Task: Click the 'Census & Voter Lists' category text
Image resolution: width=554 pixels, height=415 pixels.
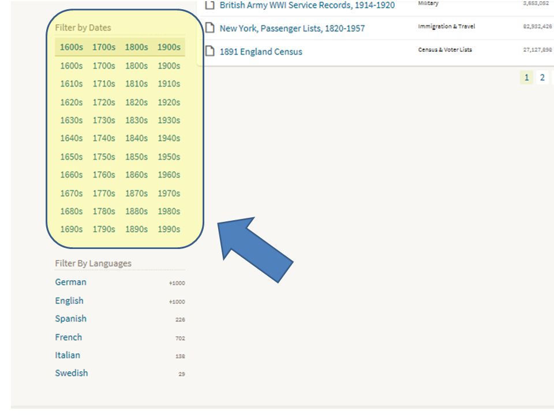Action: click(x=445, y=50)
